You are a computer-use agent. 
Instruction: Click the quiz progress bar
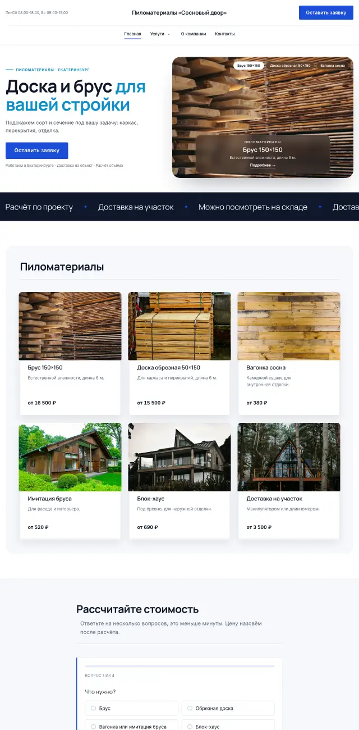point(179,666)
